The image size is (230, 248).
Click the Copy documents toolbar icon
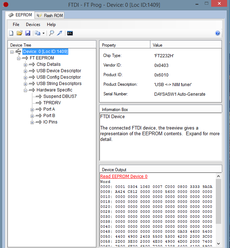[38, 33]
